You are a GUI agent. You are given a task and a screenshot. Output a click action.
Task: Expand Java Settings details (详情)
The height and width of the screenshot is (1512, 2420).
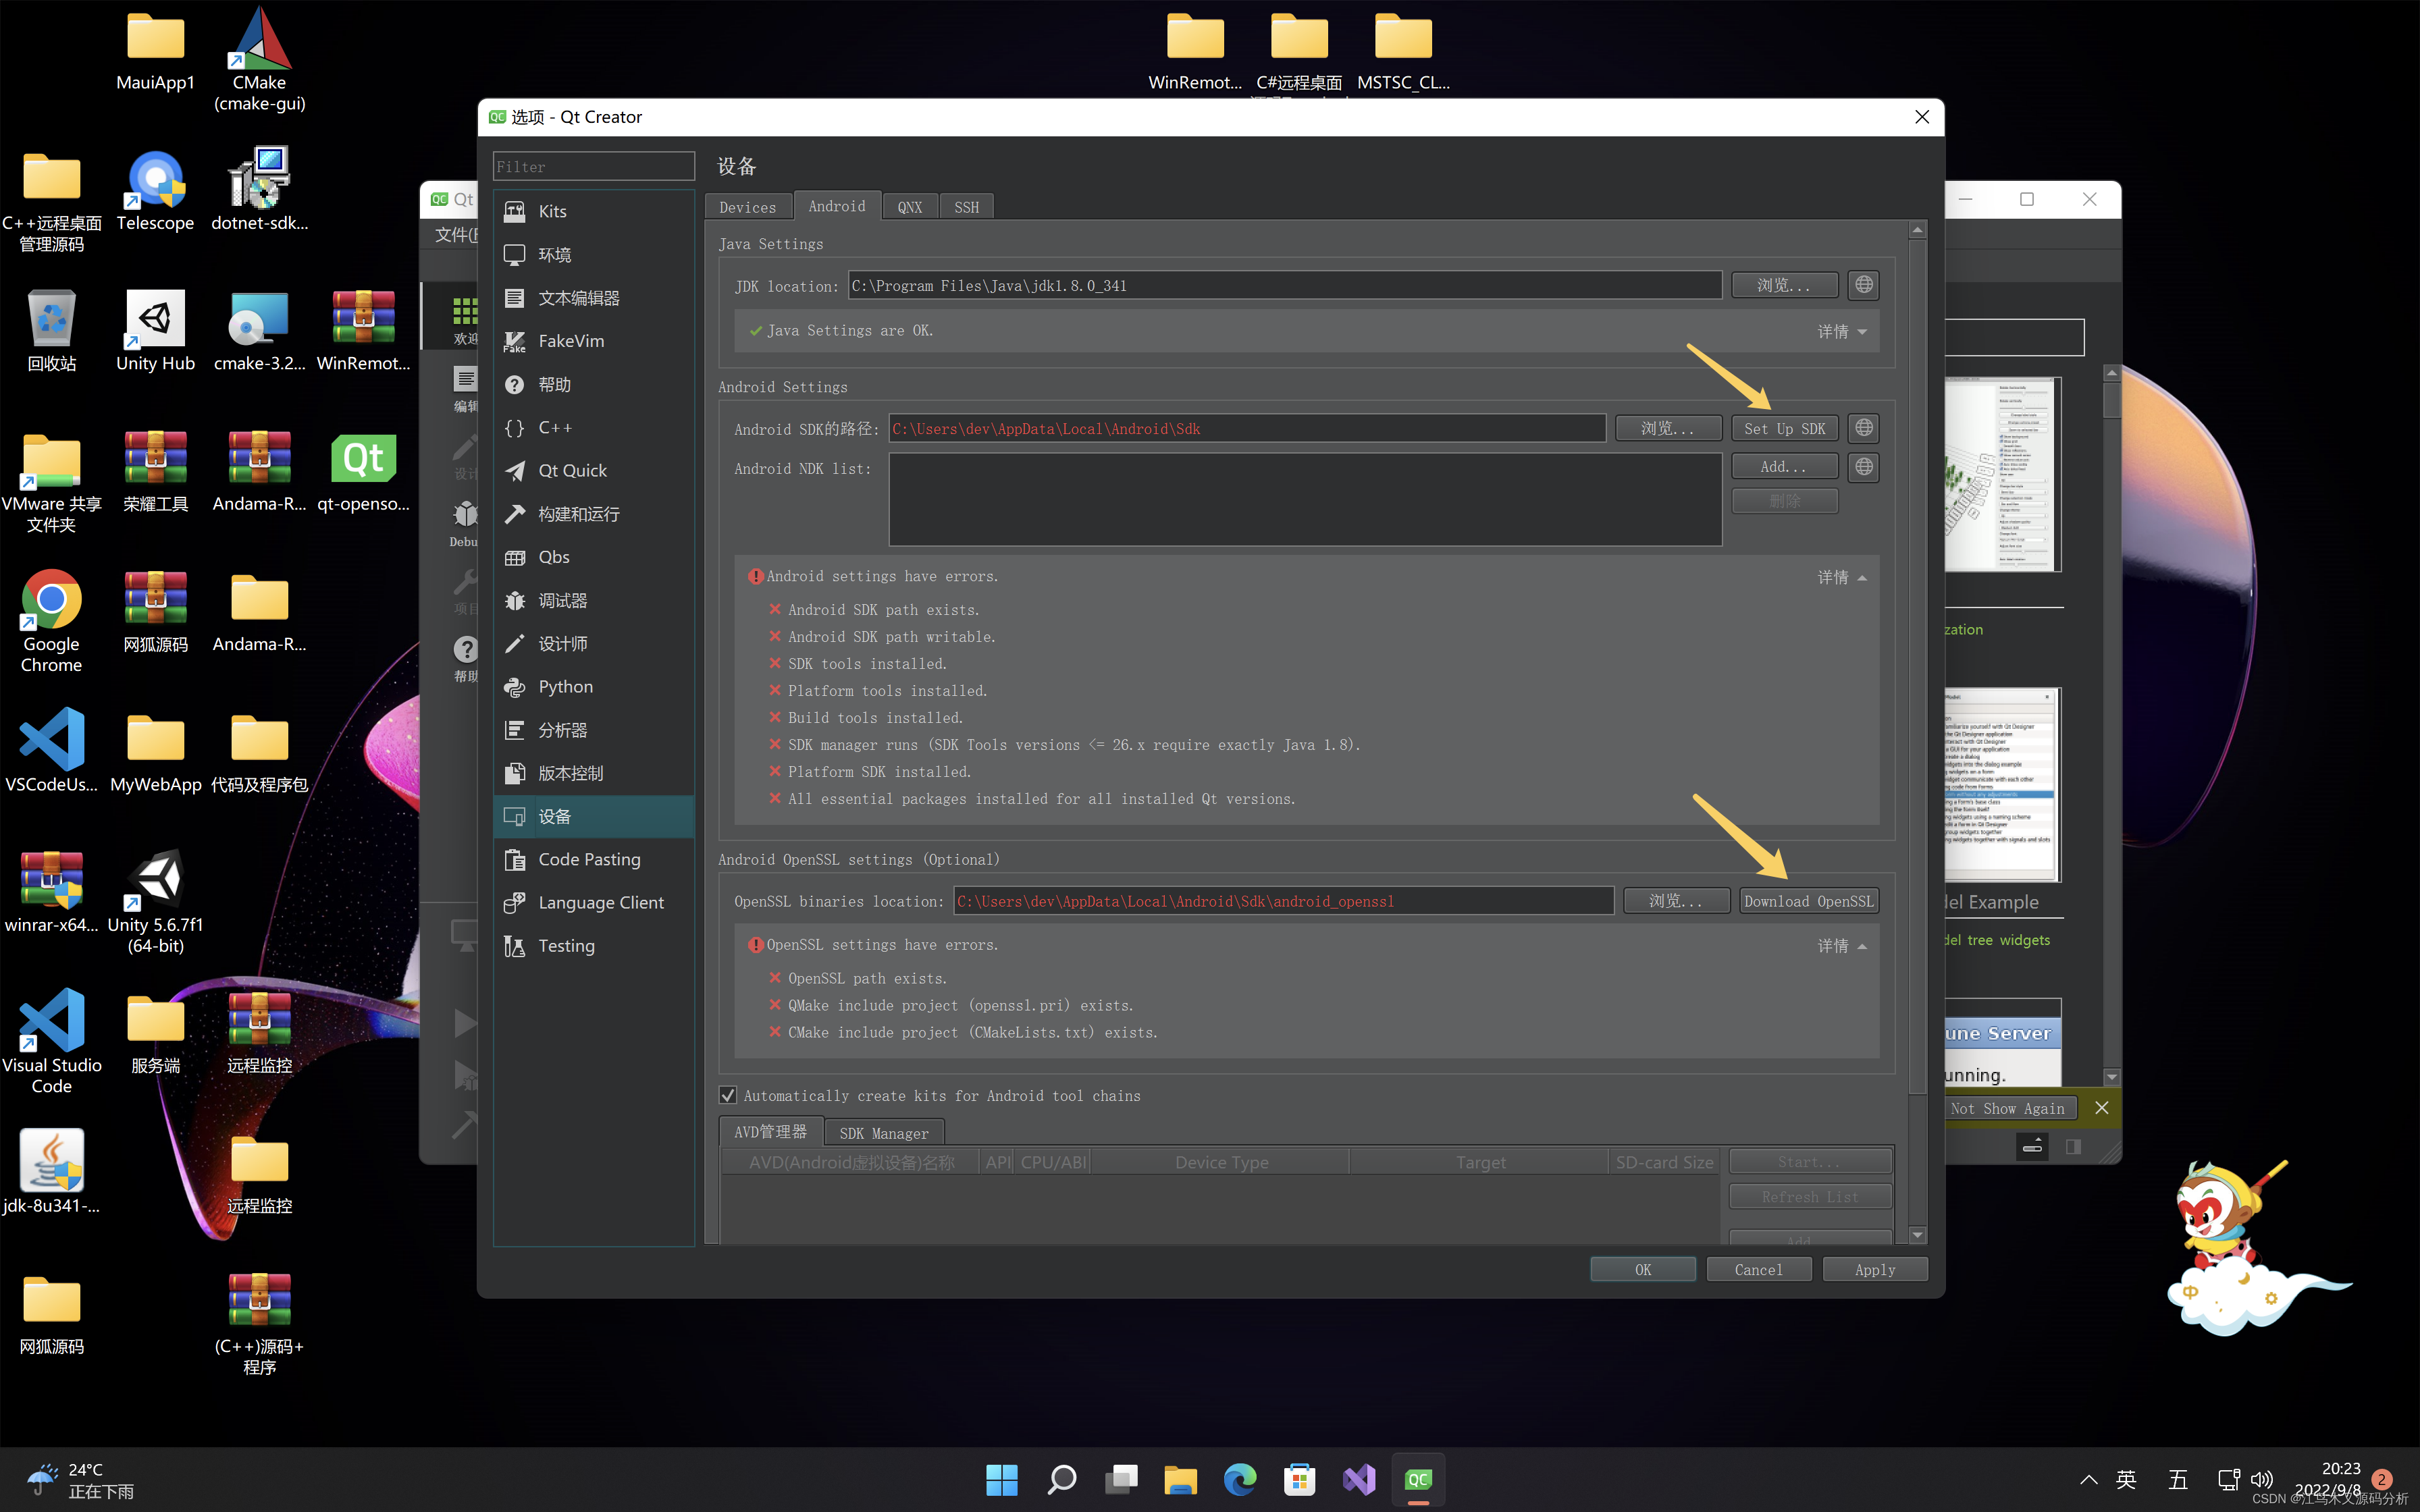click(x=1841, y=331)
